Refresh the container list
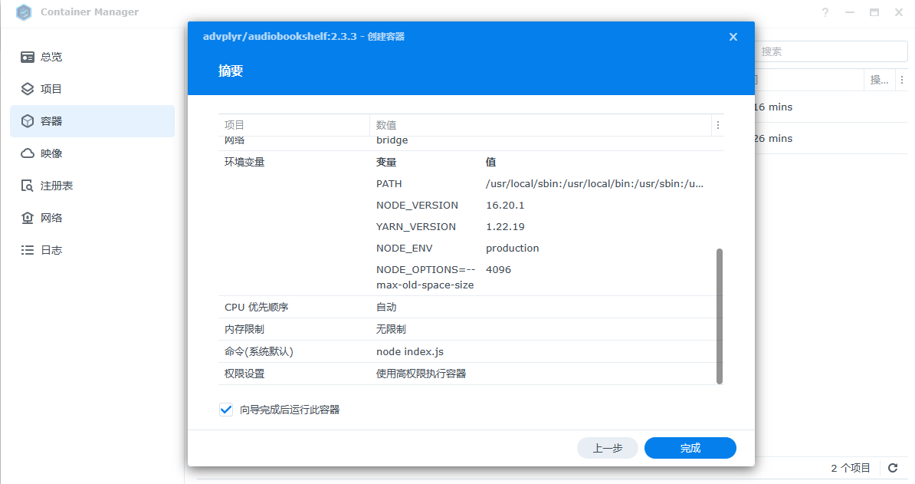 click(893, 468)
